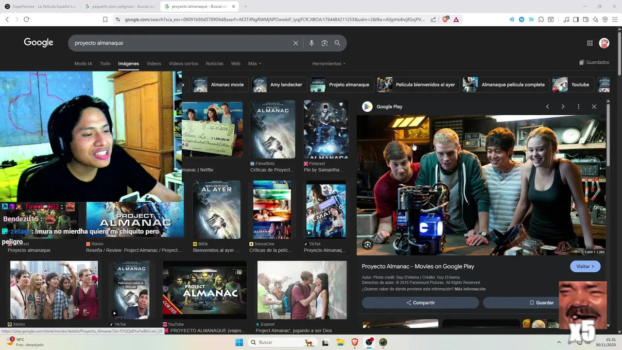Open Filmaffinity Project Almanac poster thumbnail
622x350 pixels.
(x=273, y=129)
